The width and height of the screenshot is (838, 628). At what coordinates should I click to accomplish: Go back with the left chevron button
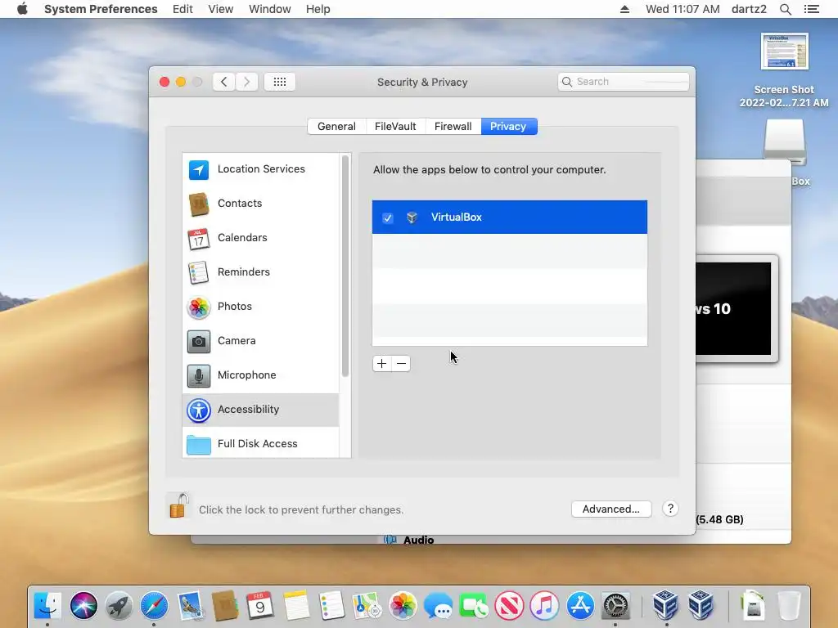(x=224, y=82)
